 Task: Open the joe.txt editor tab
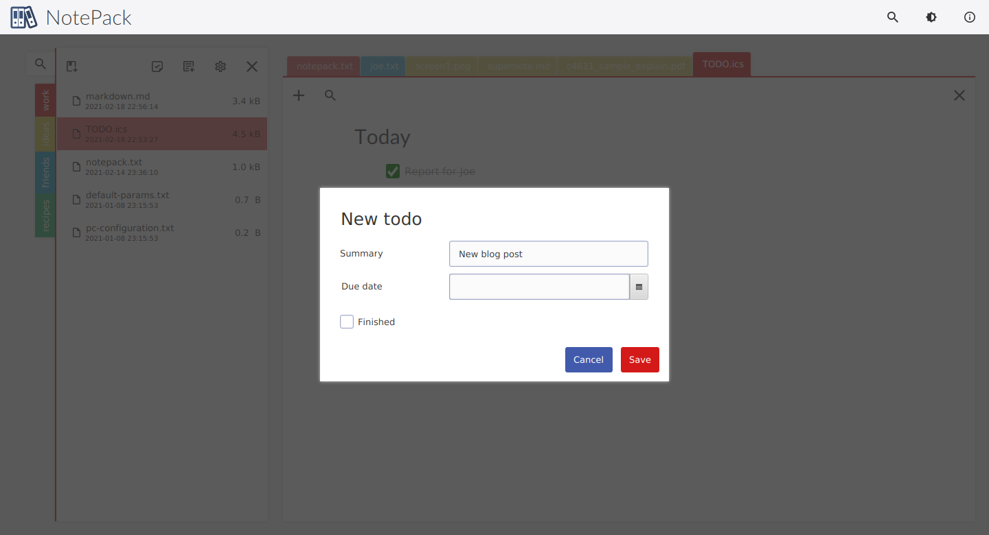pos(384,67)
